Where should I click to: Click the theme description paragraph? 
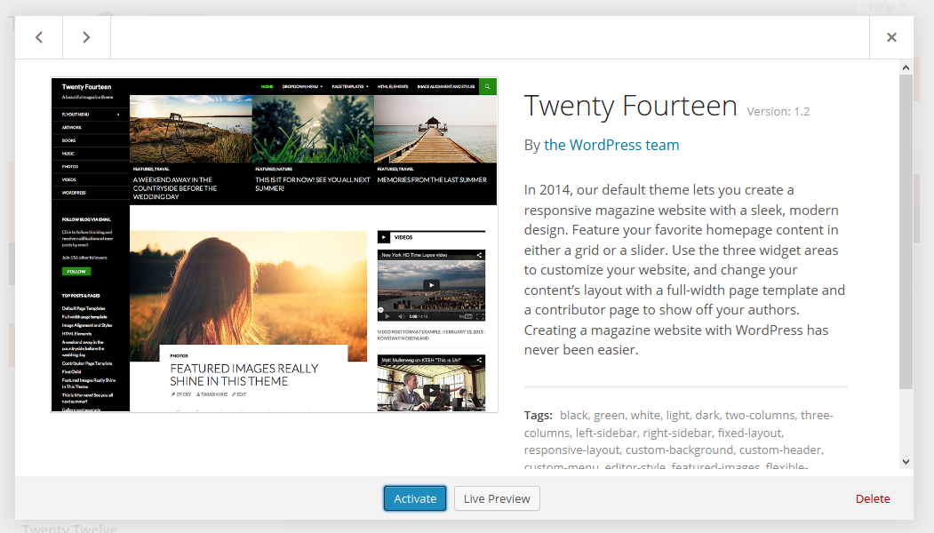[685, 270]
